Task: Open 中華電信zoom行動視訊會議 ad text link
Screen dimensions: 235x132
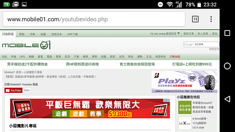Action: pos(203,107)
